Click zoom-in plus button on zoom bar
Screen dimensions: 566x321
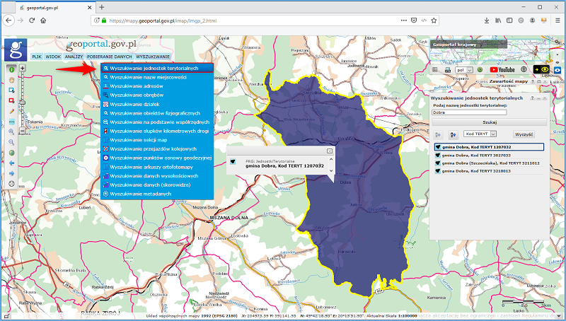pos(23,69)
